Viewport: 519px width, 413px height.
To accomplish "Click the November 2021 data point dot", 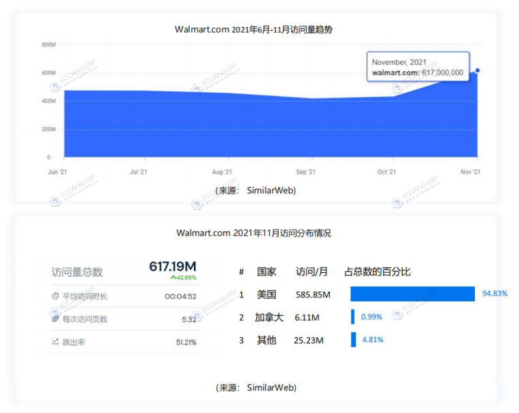I will pos(478,70).
